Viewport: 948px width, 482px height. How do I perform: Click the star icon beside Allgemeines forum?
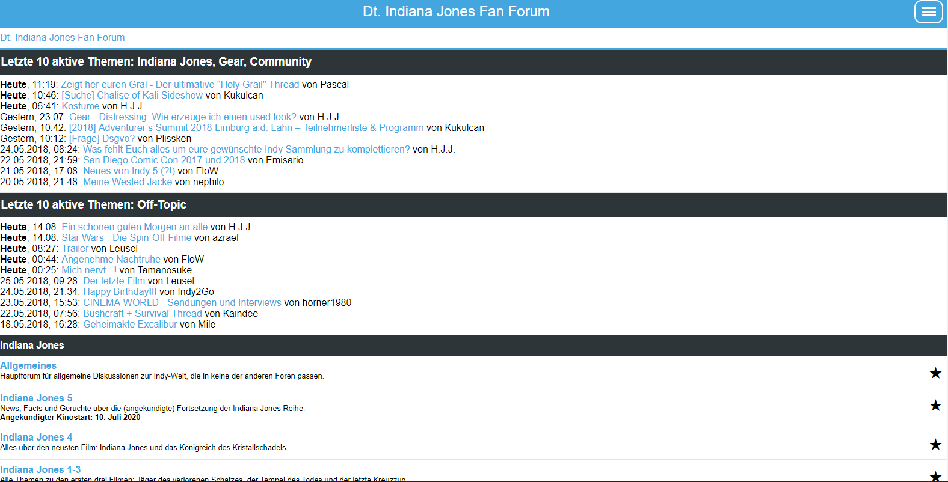(935, 373)
